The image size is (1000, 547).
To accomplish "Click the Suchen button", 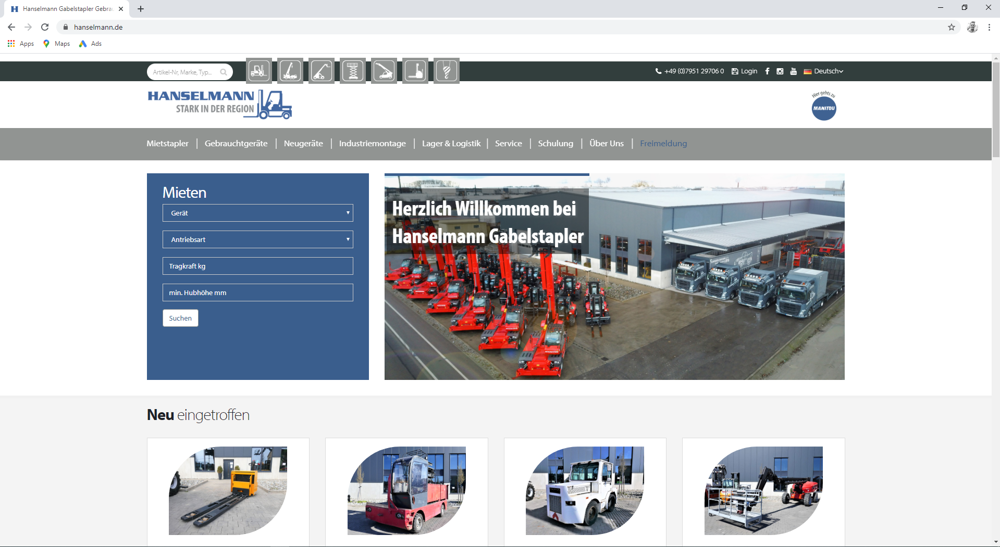I will (180, 318).
